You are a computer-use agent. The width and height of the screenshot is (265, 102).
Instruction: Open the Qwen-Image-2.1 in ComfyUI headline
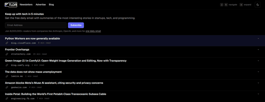click(x=66, y=61)
